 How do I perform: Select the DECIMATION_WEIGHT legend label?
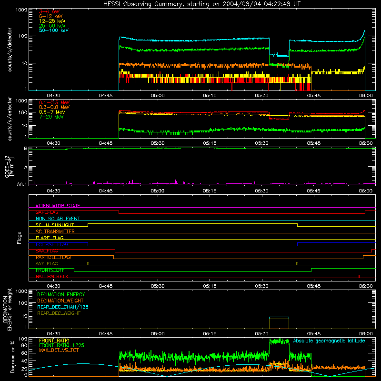[60, 301]
